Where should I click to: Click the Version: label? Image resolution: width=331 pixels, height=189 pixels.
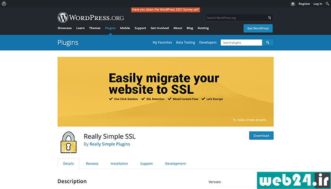click(215, 182)
